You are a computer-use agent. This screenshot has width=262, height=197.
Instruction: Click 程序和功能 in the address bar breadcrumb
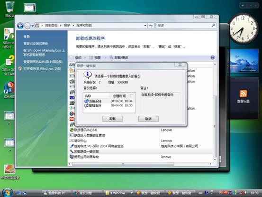(84, 25)
